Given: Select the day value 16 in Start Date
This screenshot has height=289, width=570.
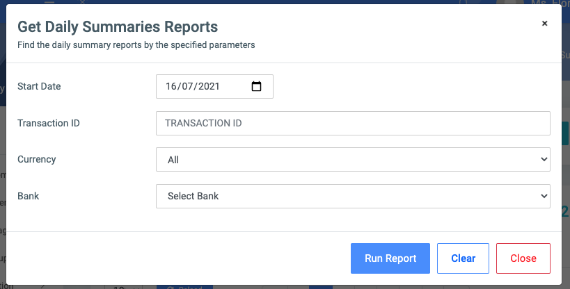Looking at the screenshot, I should click(173, 87).
